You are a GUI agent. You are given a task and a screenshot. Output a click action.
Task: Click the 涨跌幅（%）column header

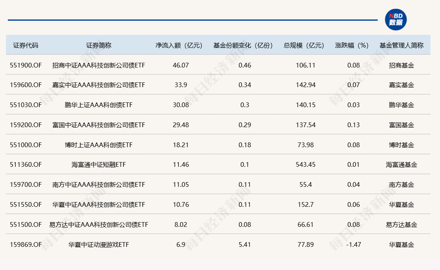tap(353, 45)
